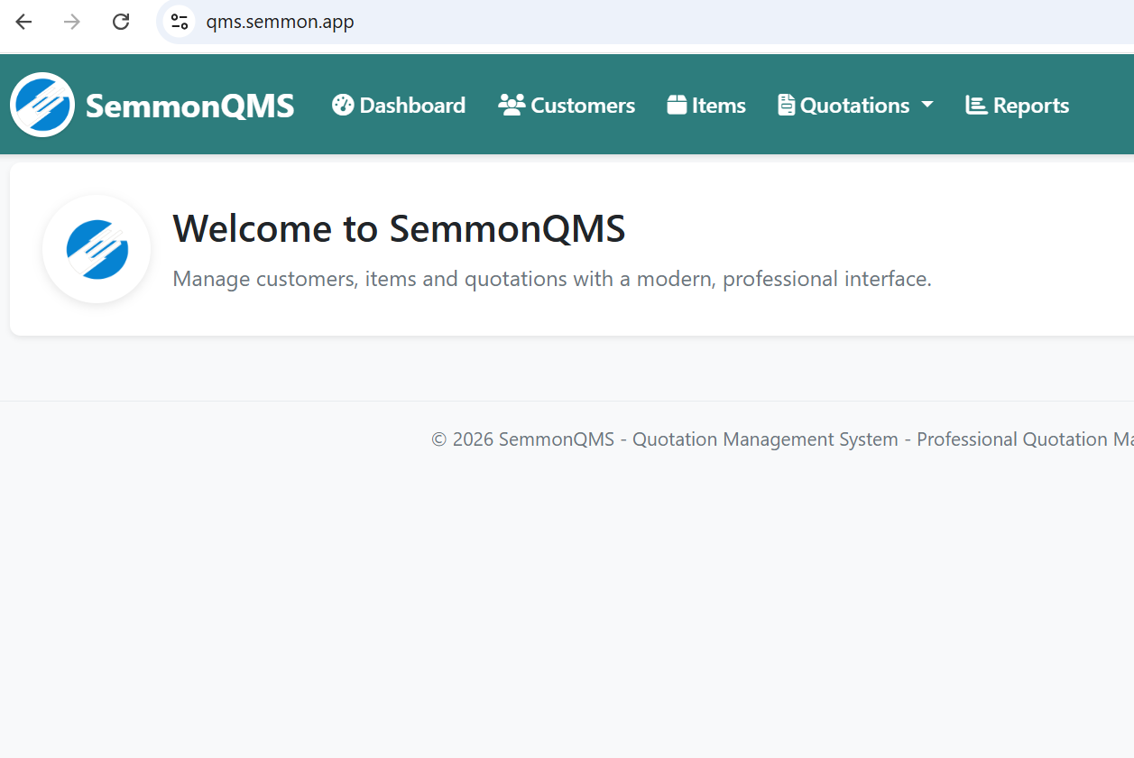Open the Dashboard menu item
Image resolution: width=1134 pixels, height=758 pixels.
tap(411, 106)
